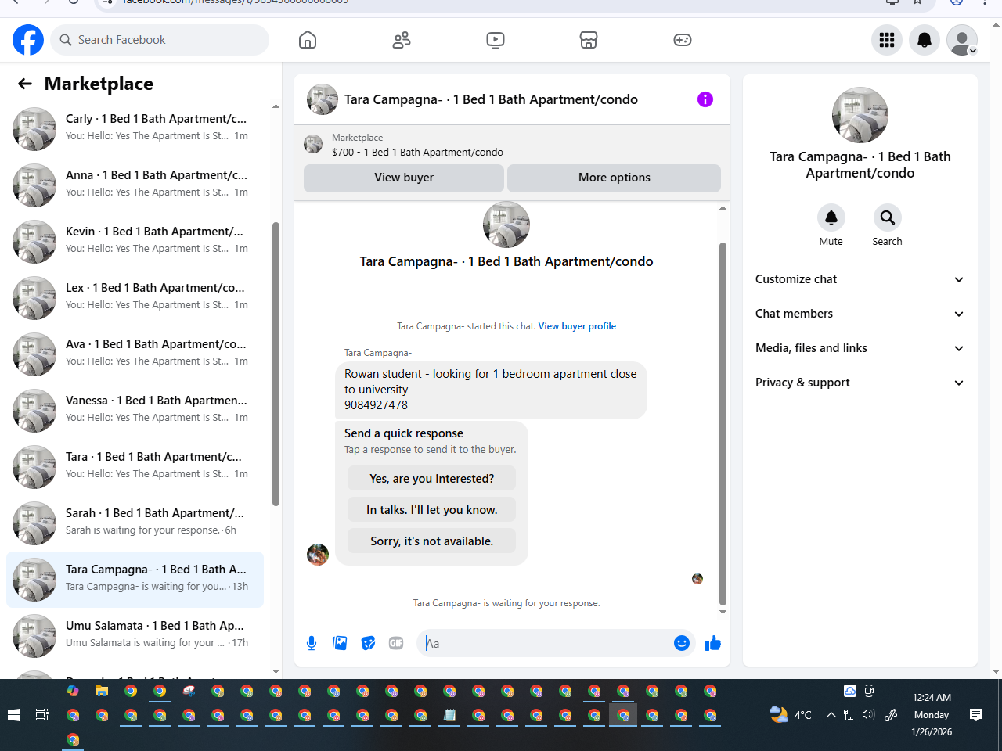Open Anna's conversation in the list
The image size is (1002, 751).
click(x=135, y=185)
